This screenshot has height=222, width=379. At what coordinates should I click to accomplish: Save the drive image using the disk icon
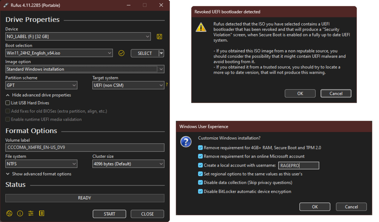[x=159, y=36]
